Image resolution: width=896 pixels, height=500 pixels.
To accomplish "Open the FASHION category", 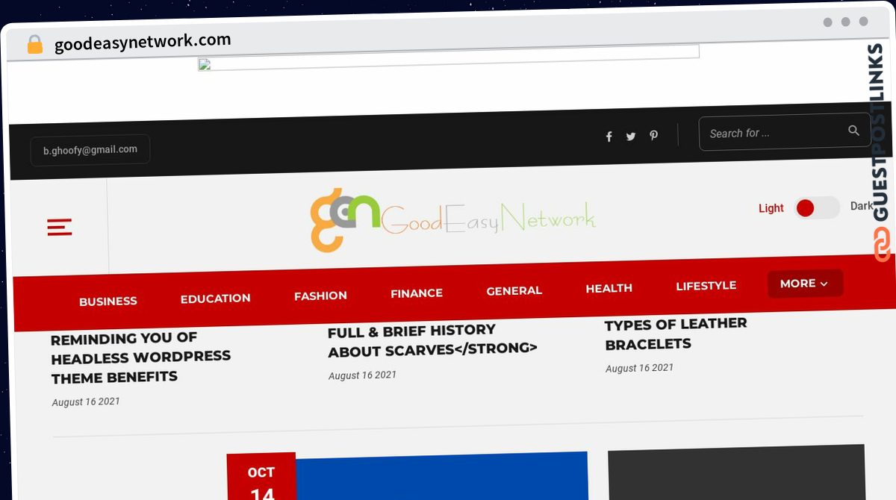I will click(x=320, y=296).
